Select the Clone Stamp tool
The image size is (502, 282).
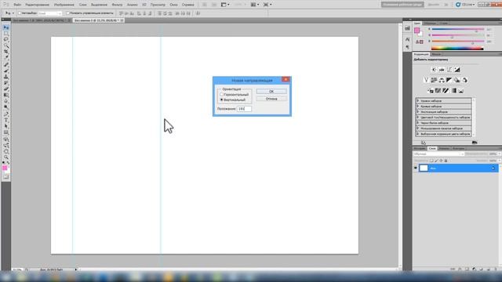(6, 77)
